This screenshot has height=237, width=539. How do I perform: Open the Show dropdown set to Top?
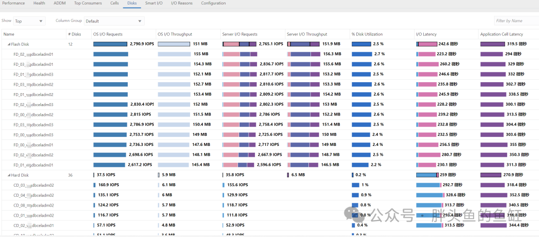[29, 21]
